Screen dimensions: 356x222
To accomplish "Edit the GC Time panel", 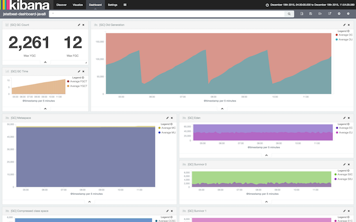I will point(79,72).
